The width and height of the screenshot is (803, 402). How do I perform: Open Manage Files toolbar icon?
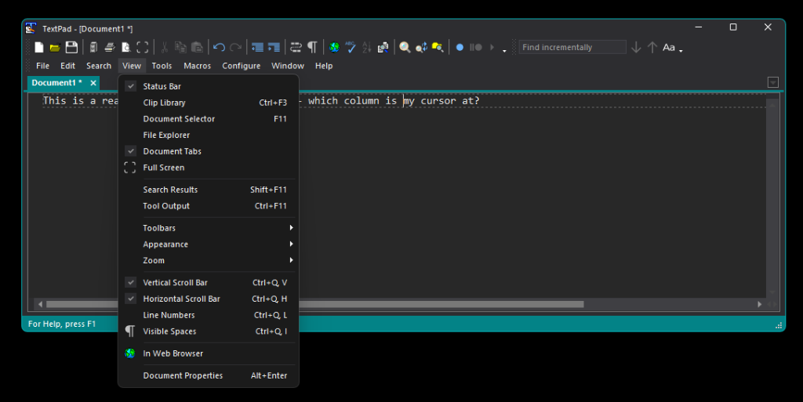(x=93, y=47)
